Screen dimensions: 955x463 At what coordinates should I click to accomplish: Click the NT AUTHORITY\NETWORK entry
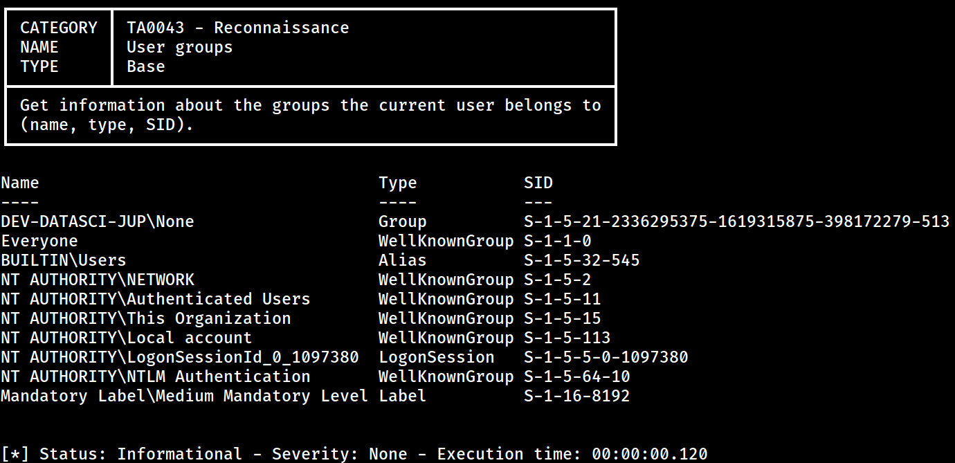98,280
